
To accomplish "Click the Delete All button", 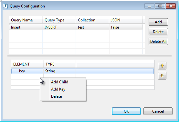I will tap(158, 42).
